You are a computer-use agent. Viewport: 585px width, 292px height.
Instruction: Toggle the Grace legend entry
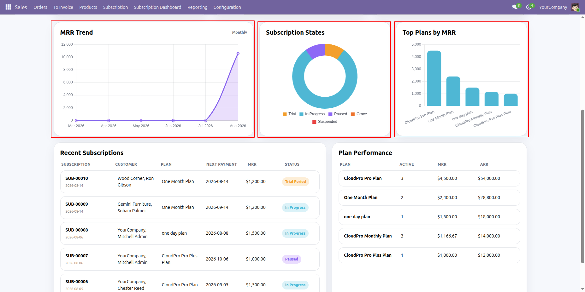359,114
